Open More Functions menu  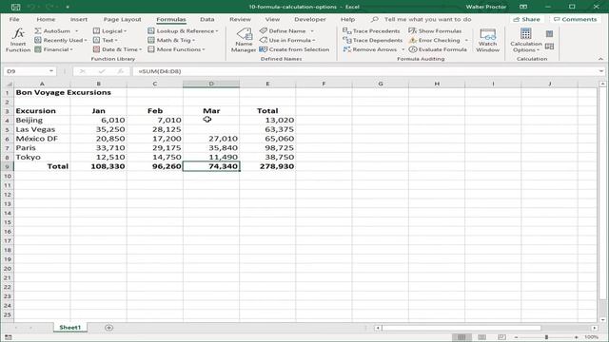176,49
